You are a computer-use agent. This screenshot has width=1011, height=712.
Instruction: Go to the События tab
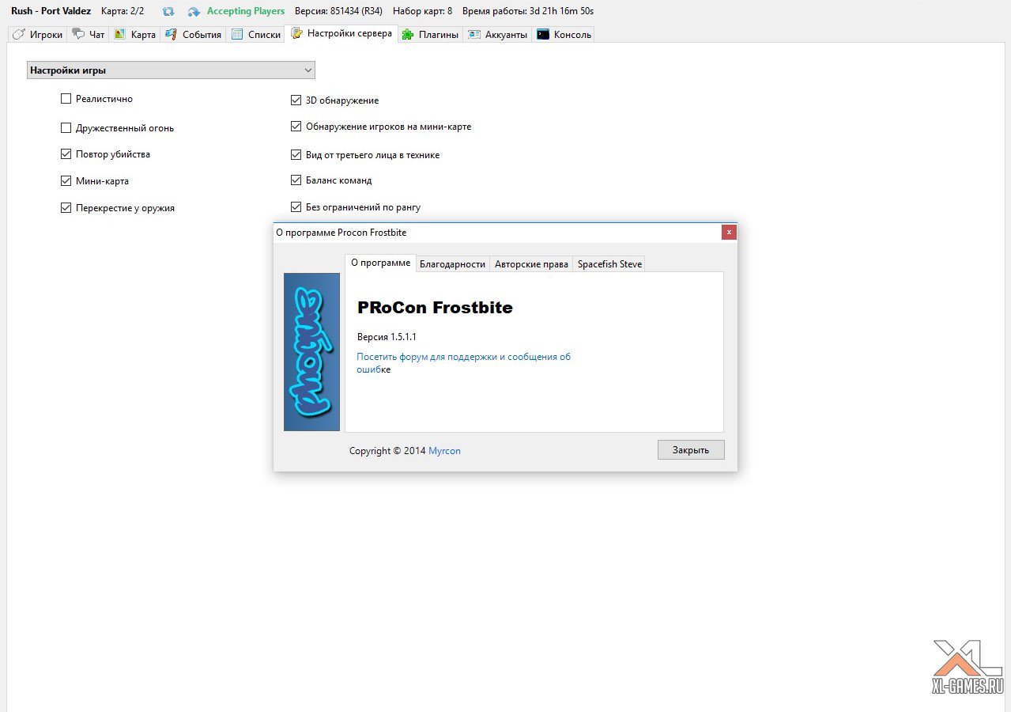tap(193, 35)
